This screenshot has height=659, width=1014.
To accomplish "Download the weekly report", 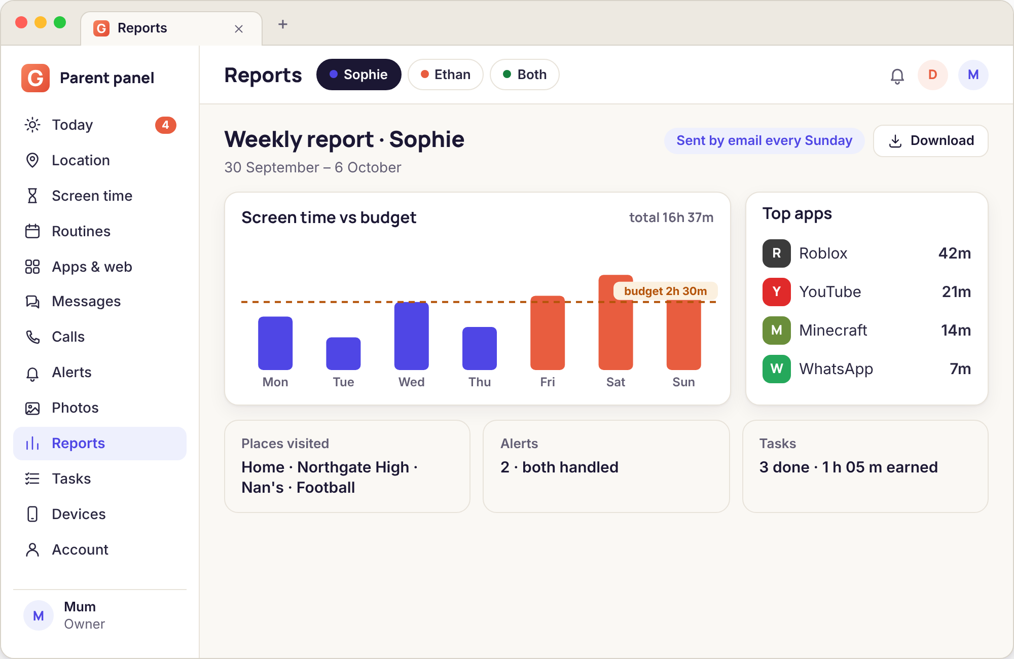I will click(931, 140).
